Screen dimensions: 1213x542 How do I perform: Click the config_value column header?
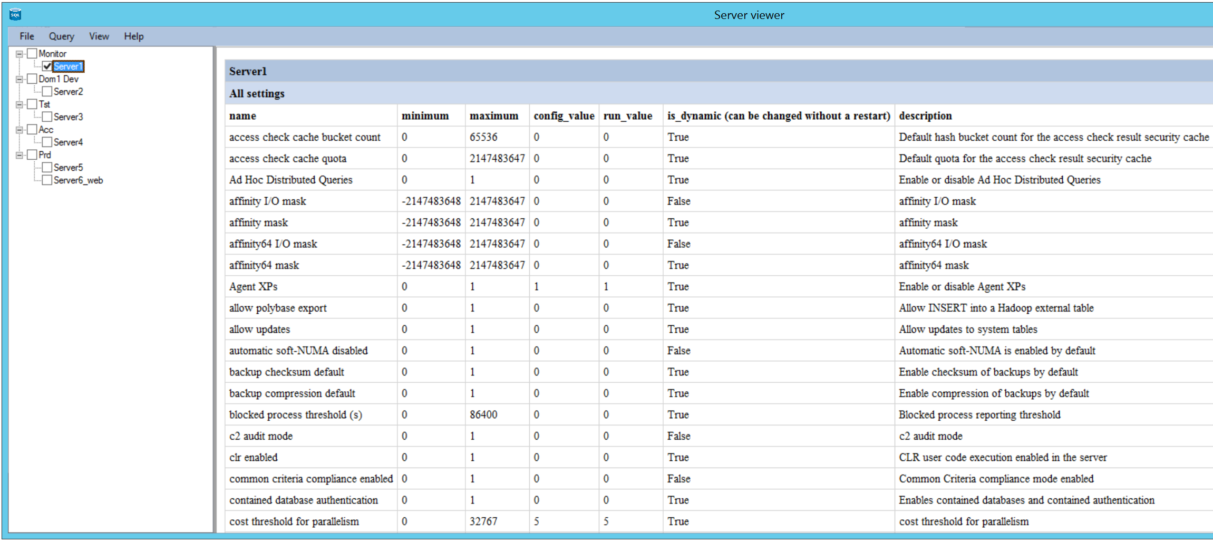click(x=564, y=116)
